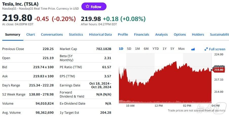Go to the Statistics tab
This screenshot has height=117, width=229.
pyautogui.click(x=76, y=35)
